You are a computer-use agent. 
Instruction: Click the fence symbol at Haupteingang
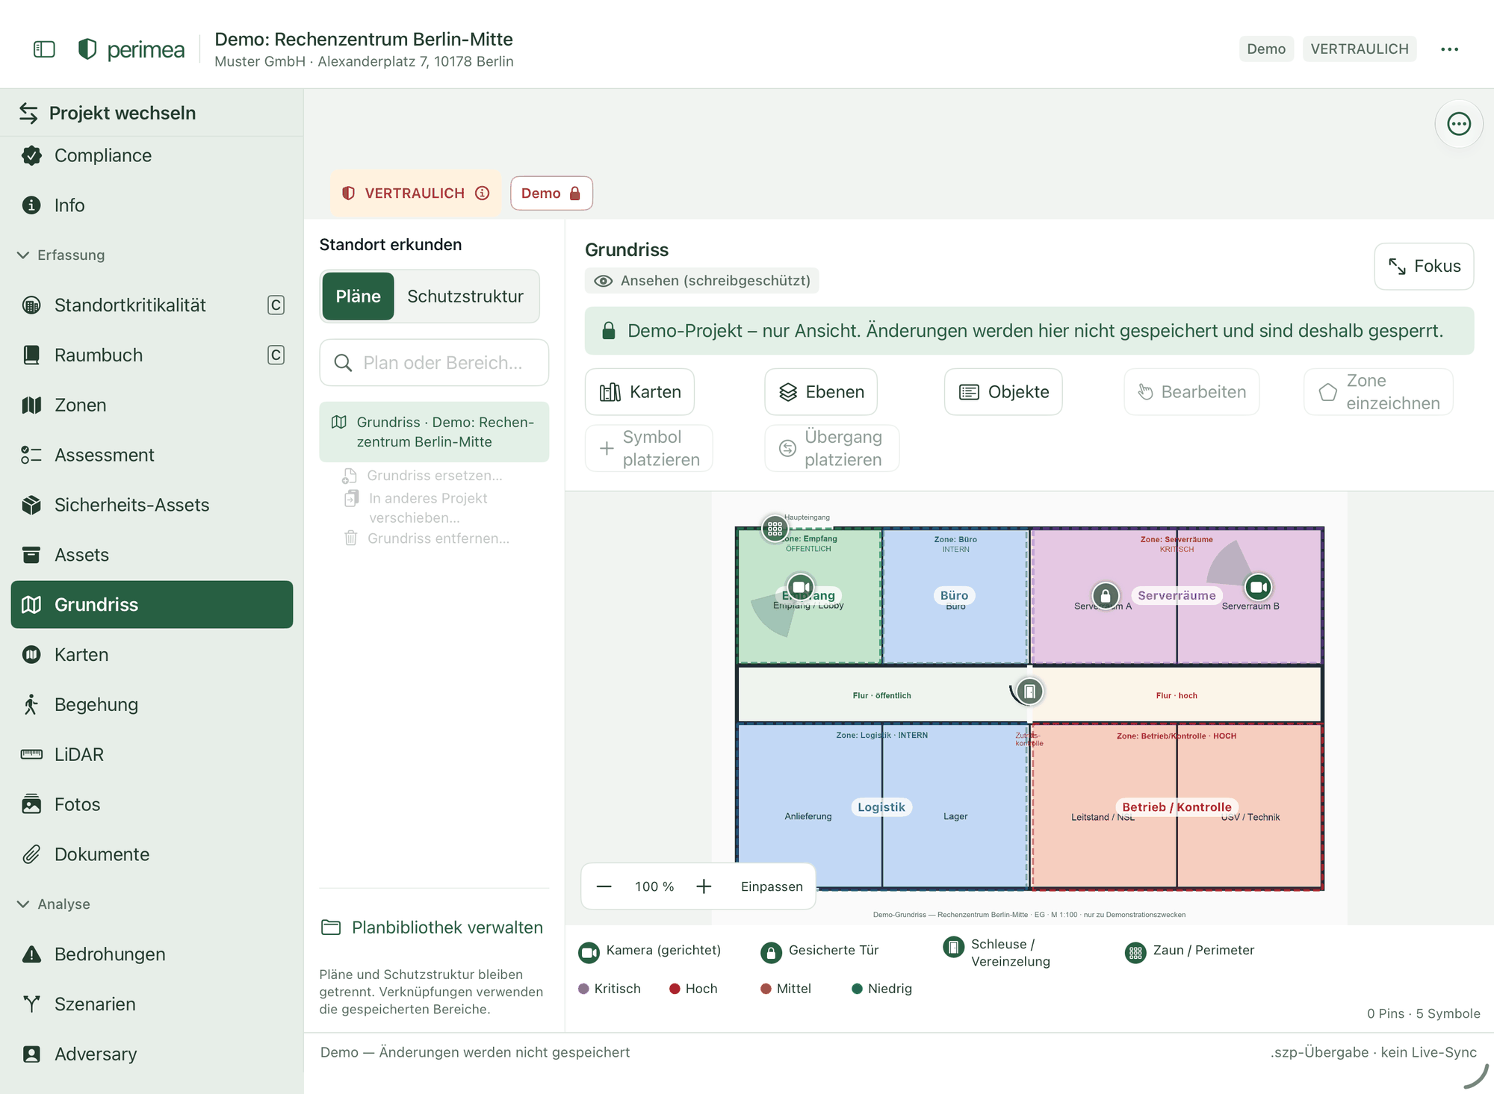pyautogui.click(x=775, y=529)
